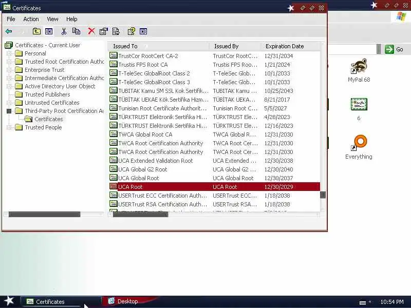Select UCA Extended Validation Root row
Screen dimensions: 411x308
pyautogui.click(x=214, y=161)
